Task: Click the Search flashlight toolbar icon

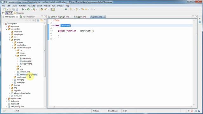Action: click(46, 9)
